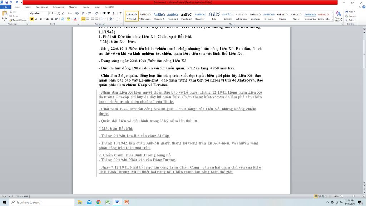This screenshot has width=366, height=206.
Task: Click the red font color swatch
Action: point(75,19)
